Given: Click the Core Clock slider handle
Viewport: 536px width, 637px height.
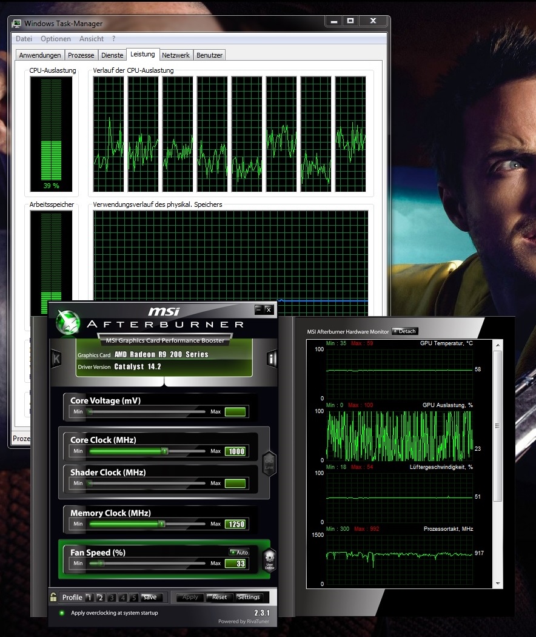Looking at the screenshot, I should (x=164, y=451).
